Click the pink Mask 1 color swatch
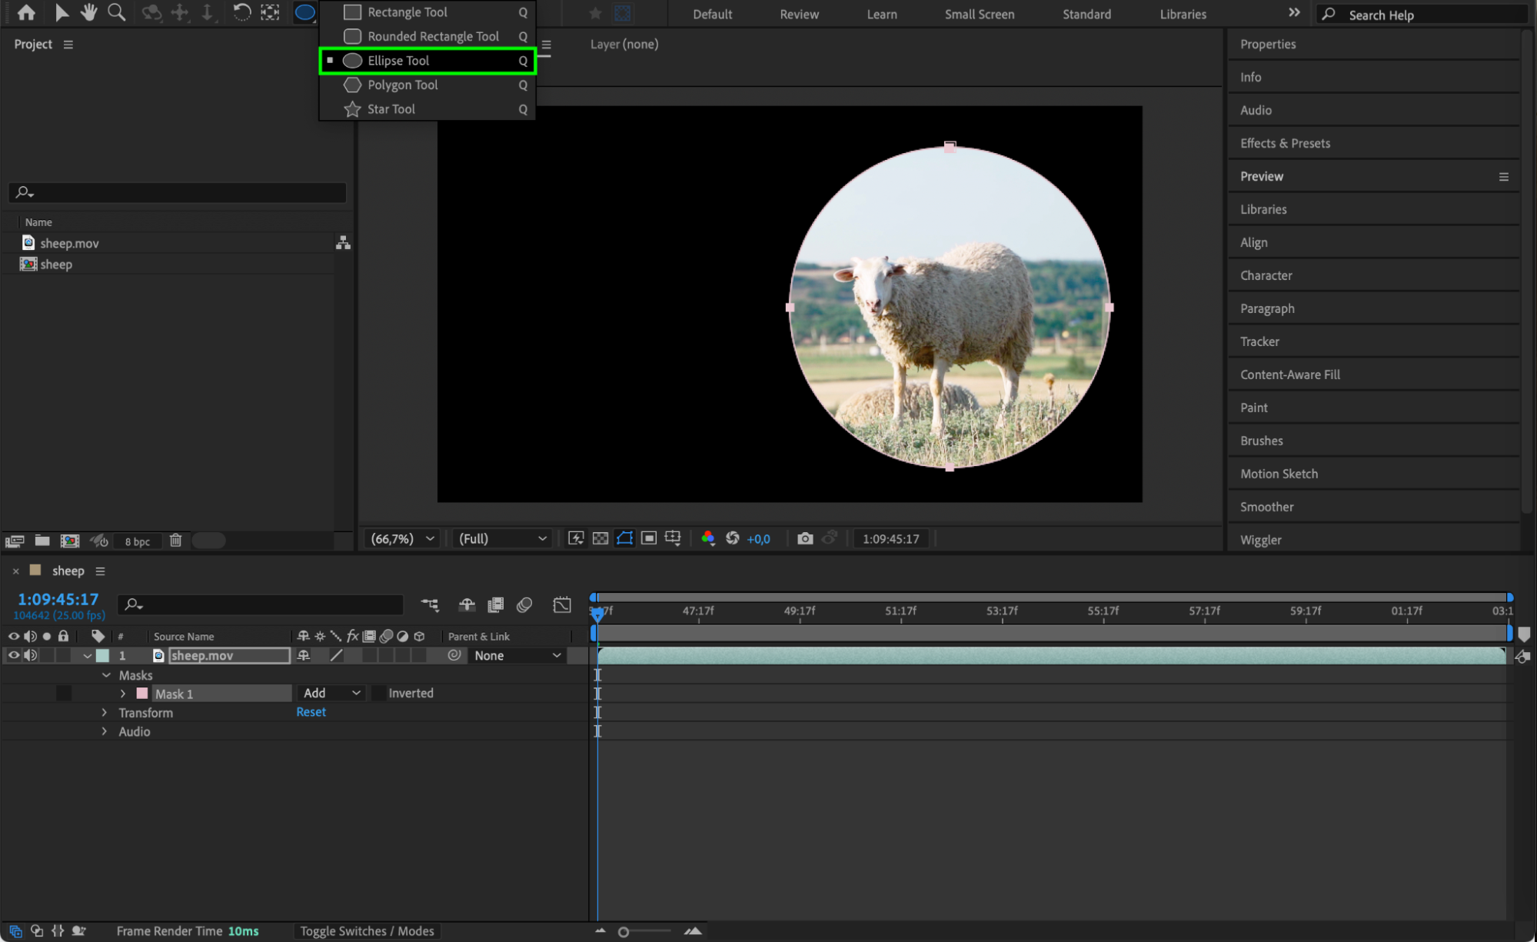1537x942 pixels. (x=142, y=694)
